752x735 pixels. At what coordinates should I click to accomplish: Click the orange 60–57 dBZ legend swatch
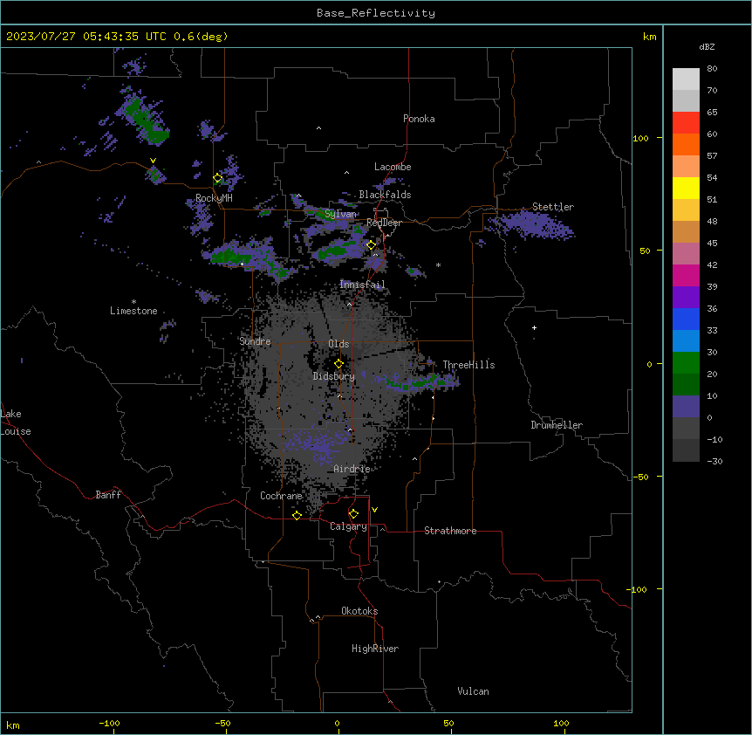[686, 144]
